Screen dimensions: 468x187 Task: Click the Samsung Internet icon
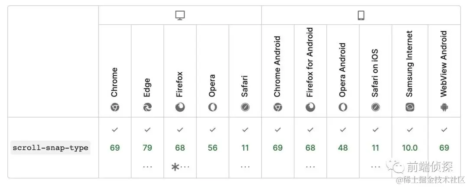pos(410,107)
